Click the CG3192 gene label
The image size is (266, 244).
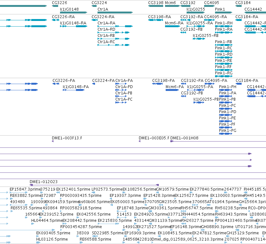coord(188,3)
